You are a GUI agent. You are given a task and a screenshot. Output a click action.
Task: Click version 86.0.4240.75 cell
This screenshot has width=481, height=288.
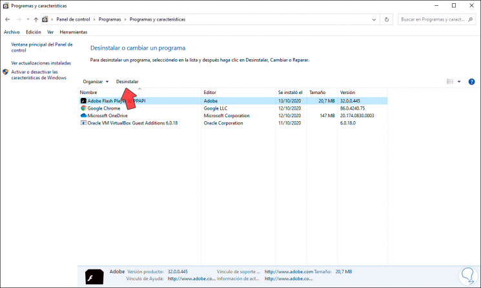pyautogui.click(x=352, y=108)
